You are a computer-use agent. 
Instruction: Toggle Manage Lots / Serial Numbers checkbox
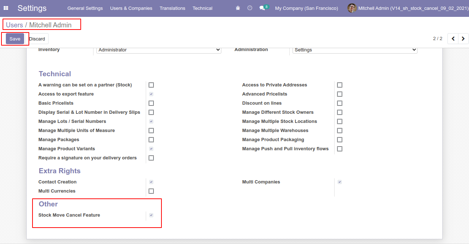click(151, 121)
